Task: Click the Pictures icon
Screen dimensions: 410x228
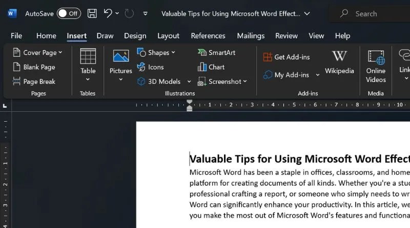Action: click(x=121, y=56)
